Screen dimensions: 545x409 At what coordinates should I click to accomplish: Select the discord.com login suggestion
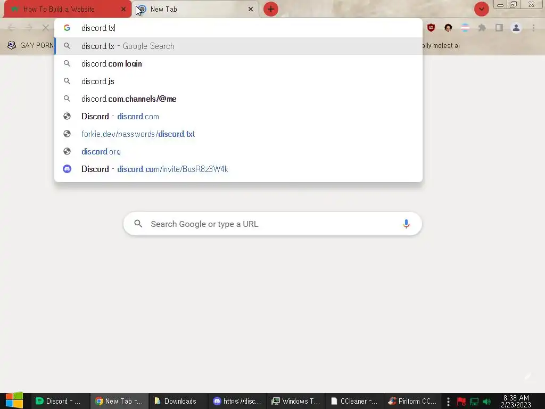[x=238, y=64]
